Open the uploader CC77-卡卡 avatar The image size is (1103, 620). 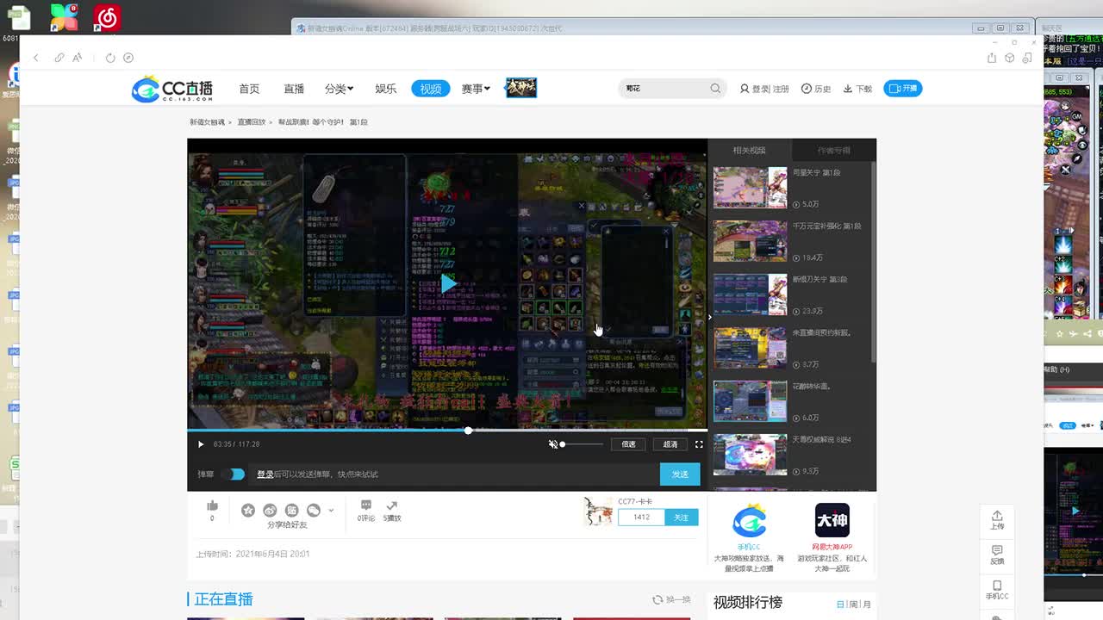point(597,512)
